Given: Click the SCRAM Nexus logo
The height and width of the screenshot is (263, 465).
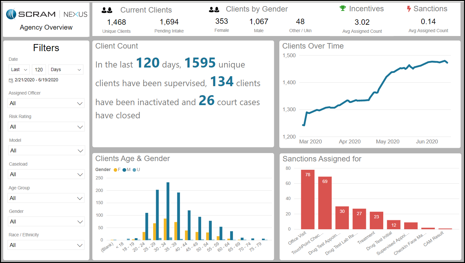Looking at the screenshot, I should [46, 14].
